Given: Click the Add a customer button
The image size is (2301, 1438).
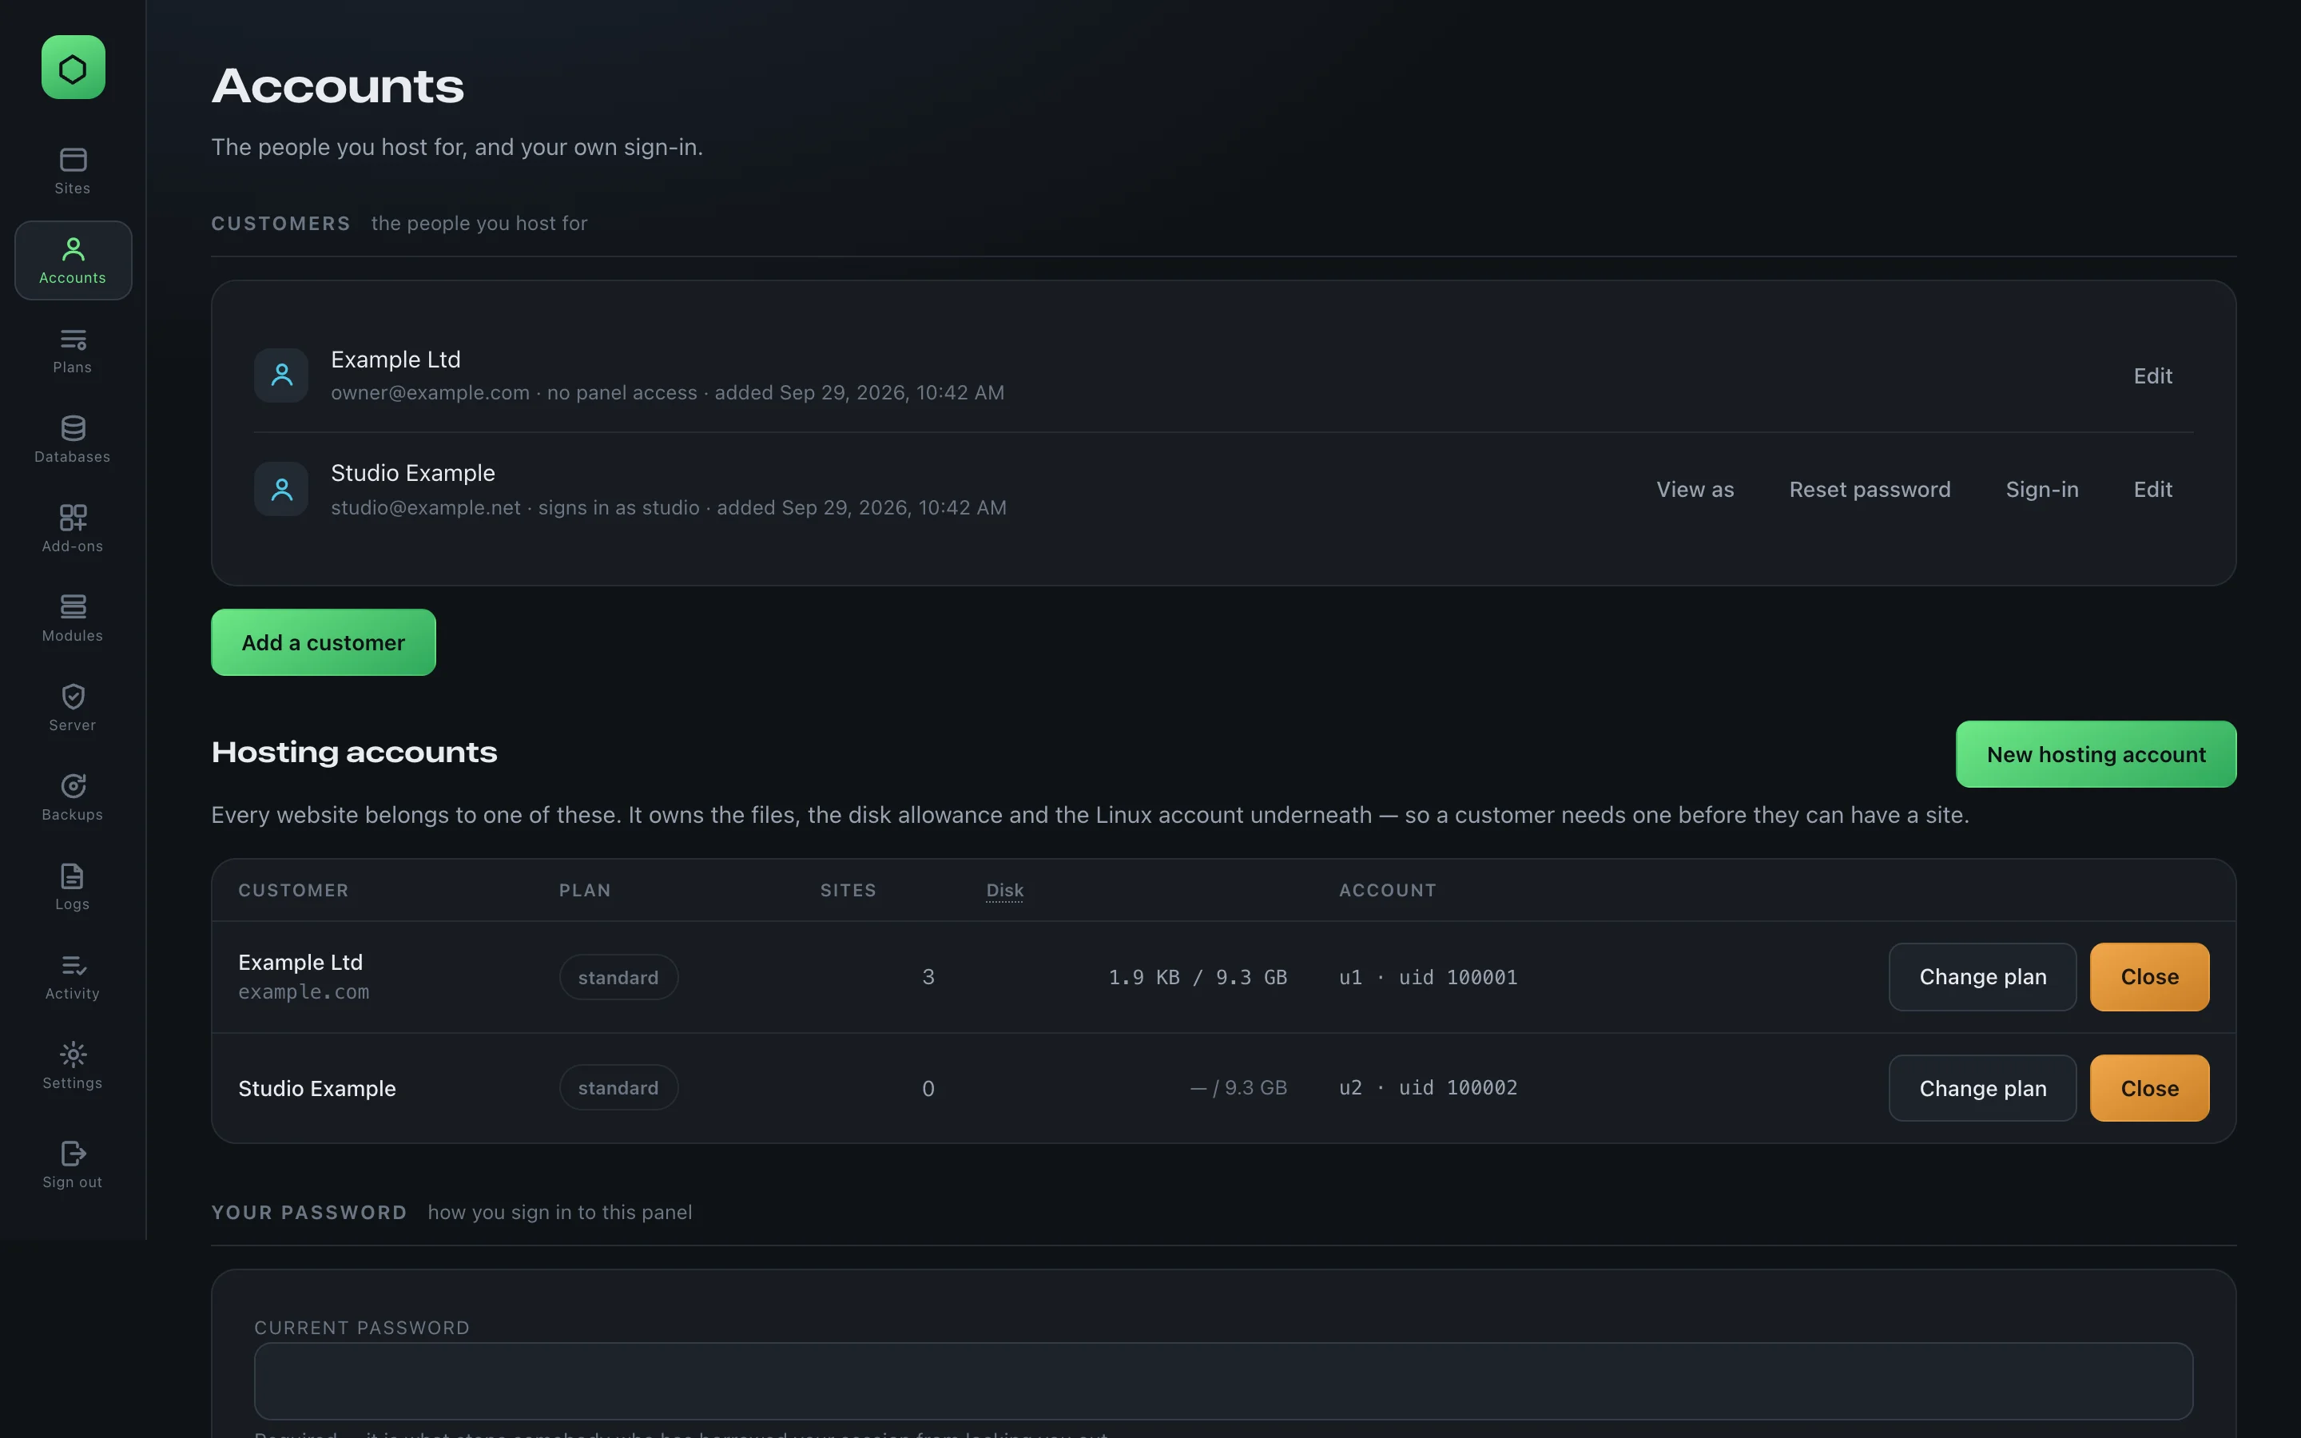Looking at the screenshot, I should point(324,642).
